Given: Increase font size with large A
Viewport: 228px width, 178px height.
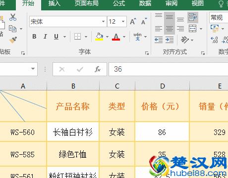Looking at the screenshot, I should click(x=133, y=21).
